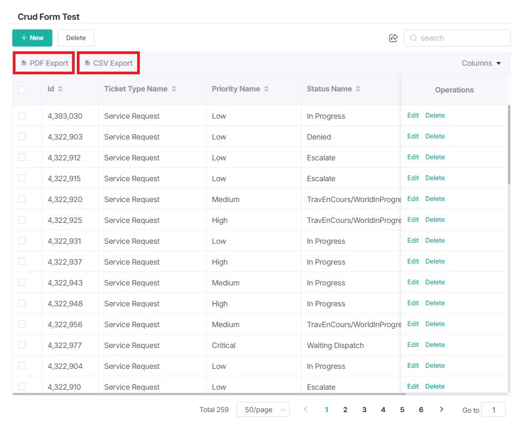Sort by Priority Name column
The width and height of the screenshot is (523, 433).
pos(266,89)
